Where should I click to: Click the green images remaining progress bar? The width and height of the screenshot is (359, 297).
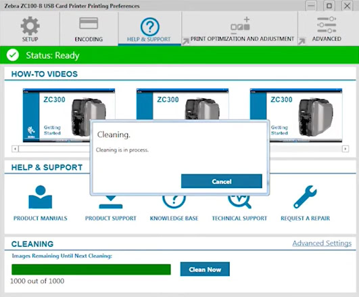pos(91,269)
